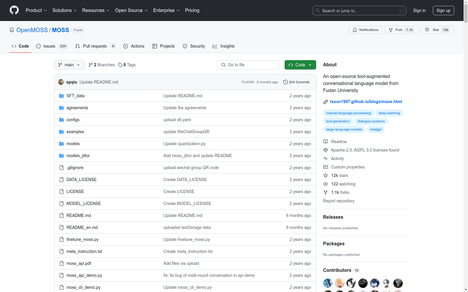Click the agreements folder icon
The height and width of the screenshot is (292, 468).
tap(61, 108)
